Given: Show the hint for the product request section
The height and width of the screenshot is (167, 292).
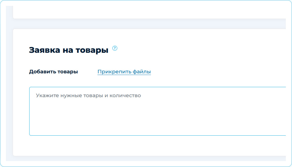Looking at the screenshot, I should tap(115, 48).
